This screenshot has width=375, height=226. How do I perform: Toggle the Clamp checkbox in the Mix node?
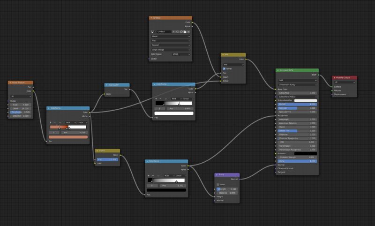(x=224, y=68)
